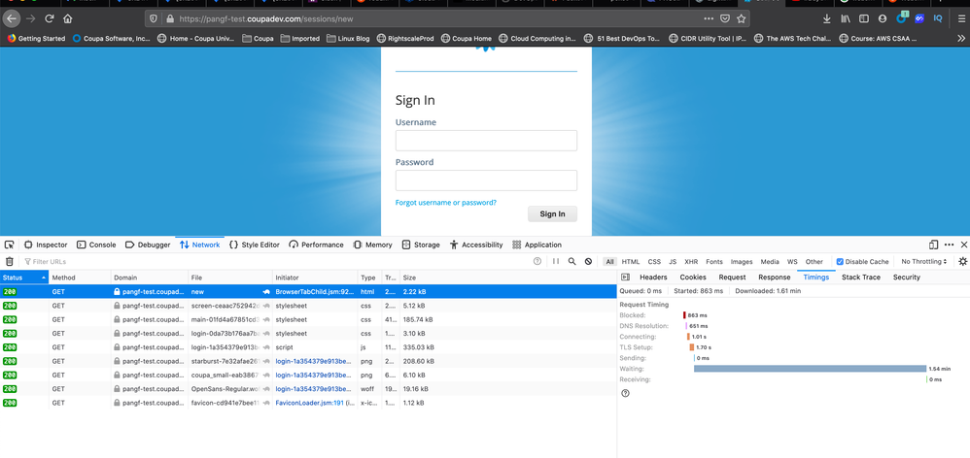Image resolution: width=970 pixels, height=458 pixels.
Task: Filter requests by Fonts
Action: tap(713, 262)
